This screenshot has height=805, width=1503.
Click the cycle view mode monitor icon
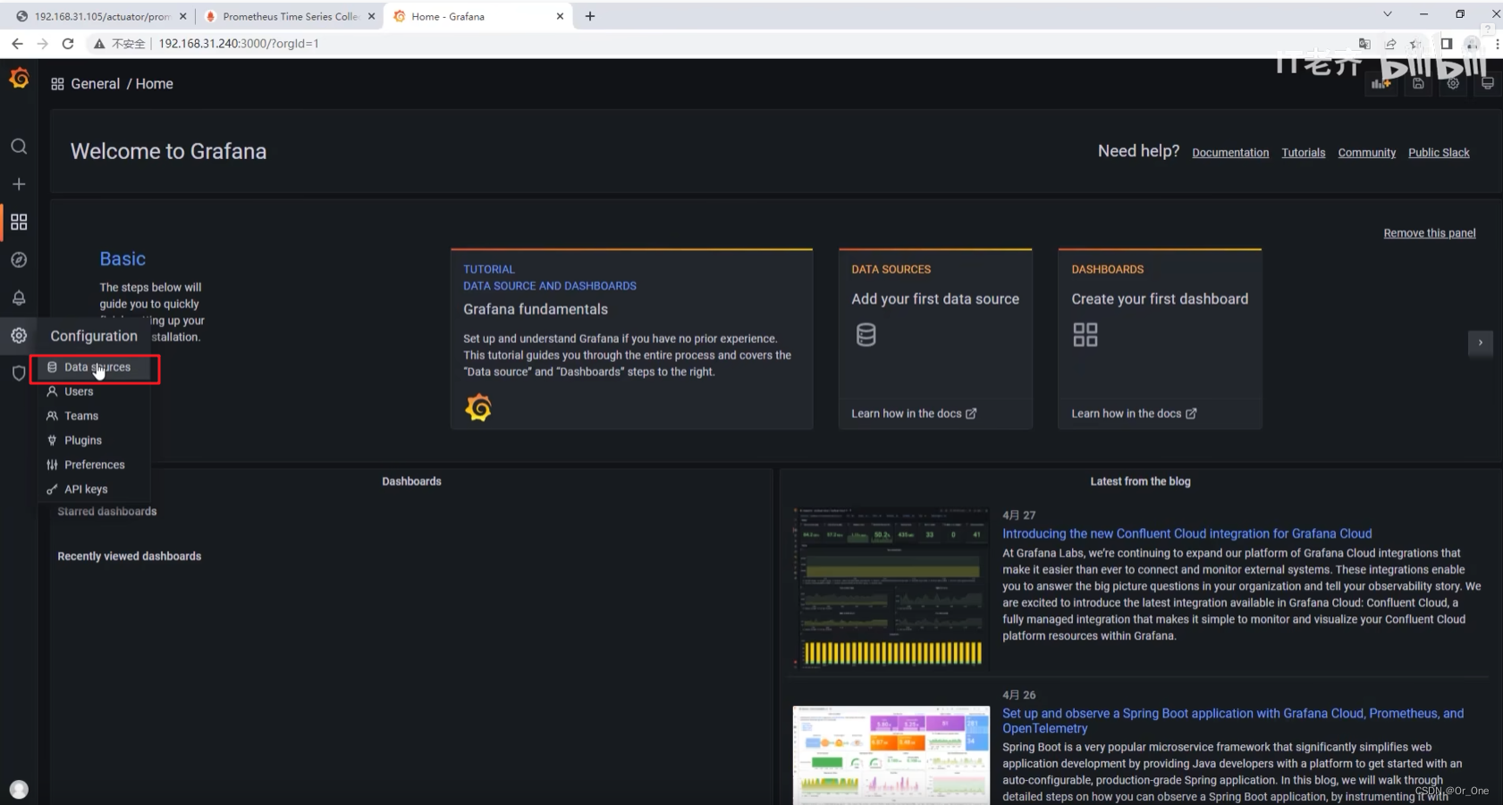coord(1487,84)
